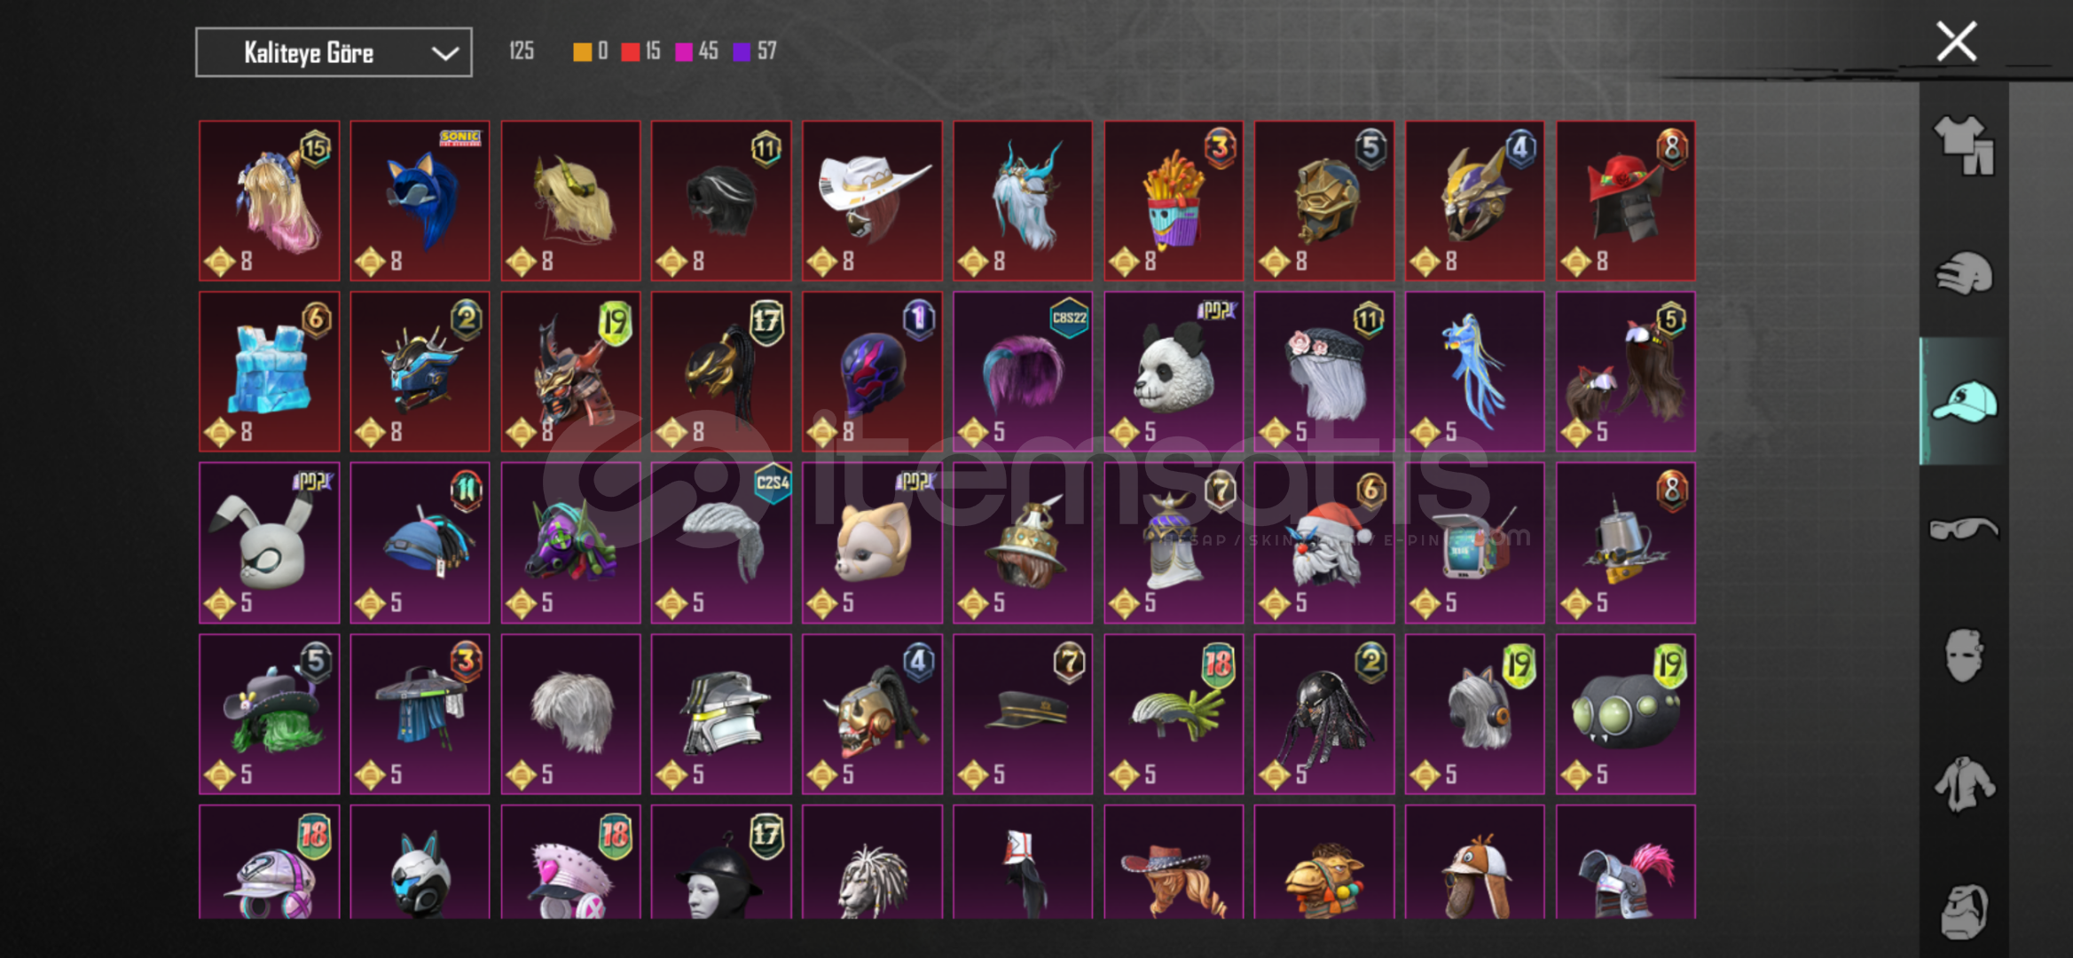Open the face mask sidebar category
Viewport: 2073px width, 958px height.
coord(1964,656)
